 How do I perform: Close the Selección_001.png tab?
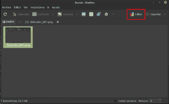(58, 22)
